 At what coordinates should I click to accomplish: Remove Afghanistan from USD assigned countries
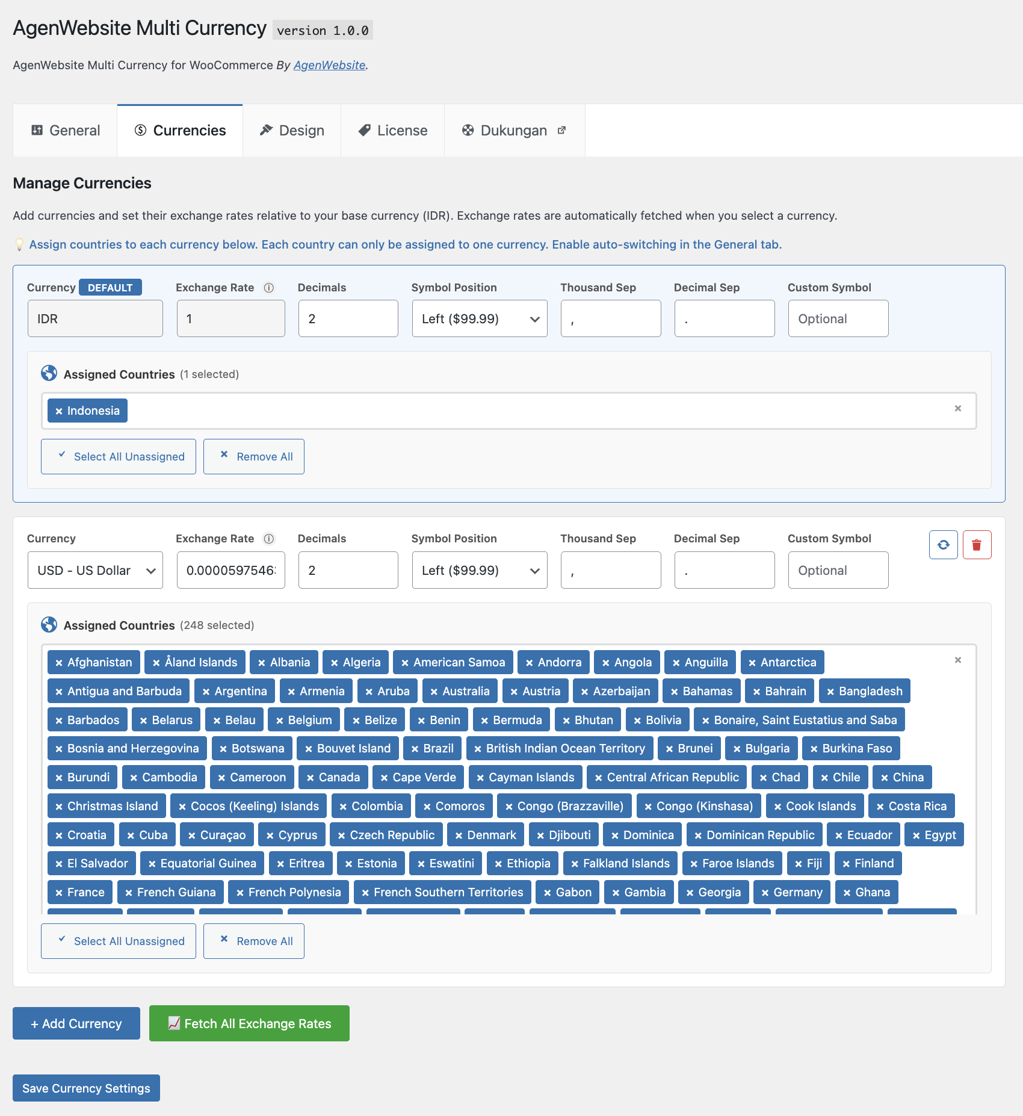(x=59, y=662)
